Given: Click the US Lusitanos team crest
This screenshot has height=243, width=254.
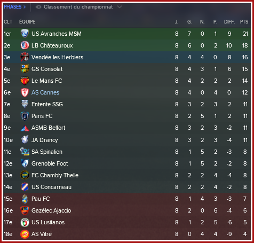Looking at the screenshot, I should click(x=25, y=222).
